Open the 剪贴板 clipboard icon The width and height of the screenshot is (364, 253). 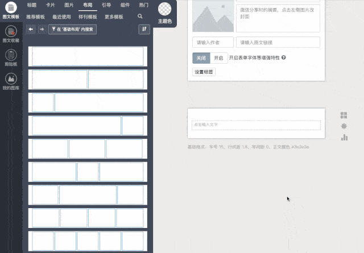click(11, 55)
